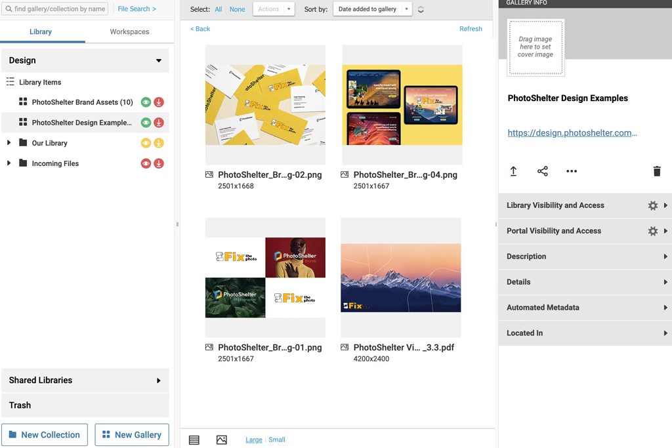Image resolution: width=672 pixels, height=448 pixels.
Task: Click the Library Items list icon
Action: pos(10,82)
